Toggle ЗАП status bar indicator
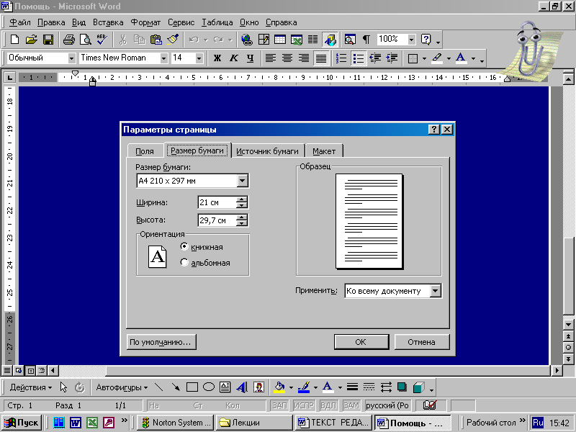 click(x=280, y=405)
